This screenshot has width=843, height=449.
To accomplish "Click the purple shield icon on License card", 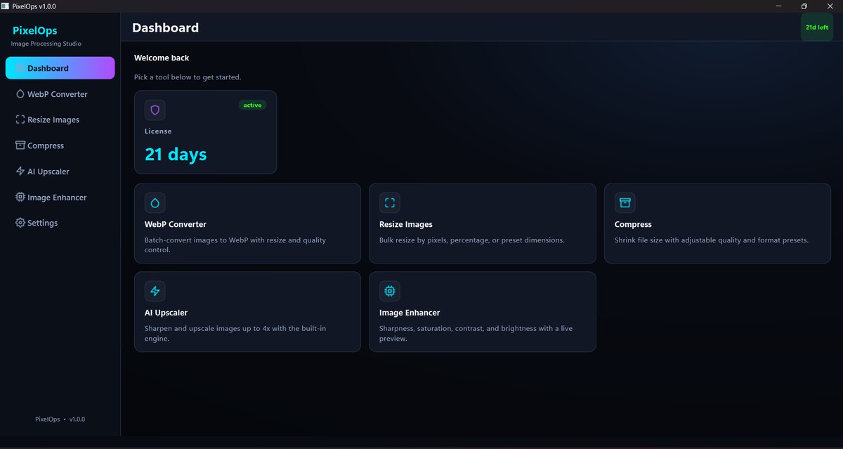I will 155,110.
